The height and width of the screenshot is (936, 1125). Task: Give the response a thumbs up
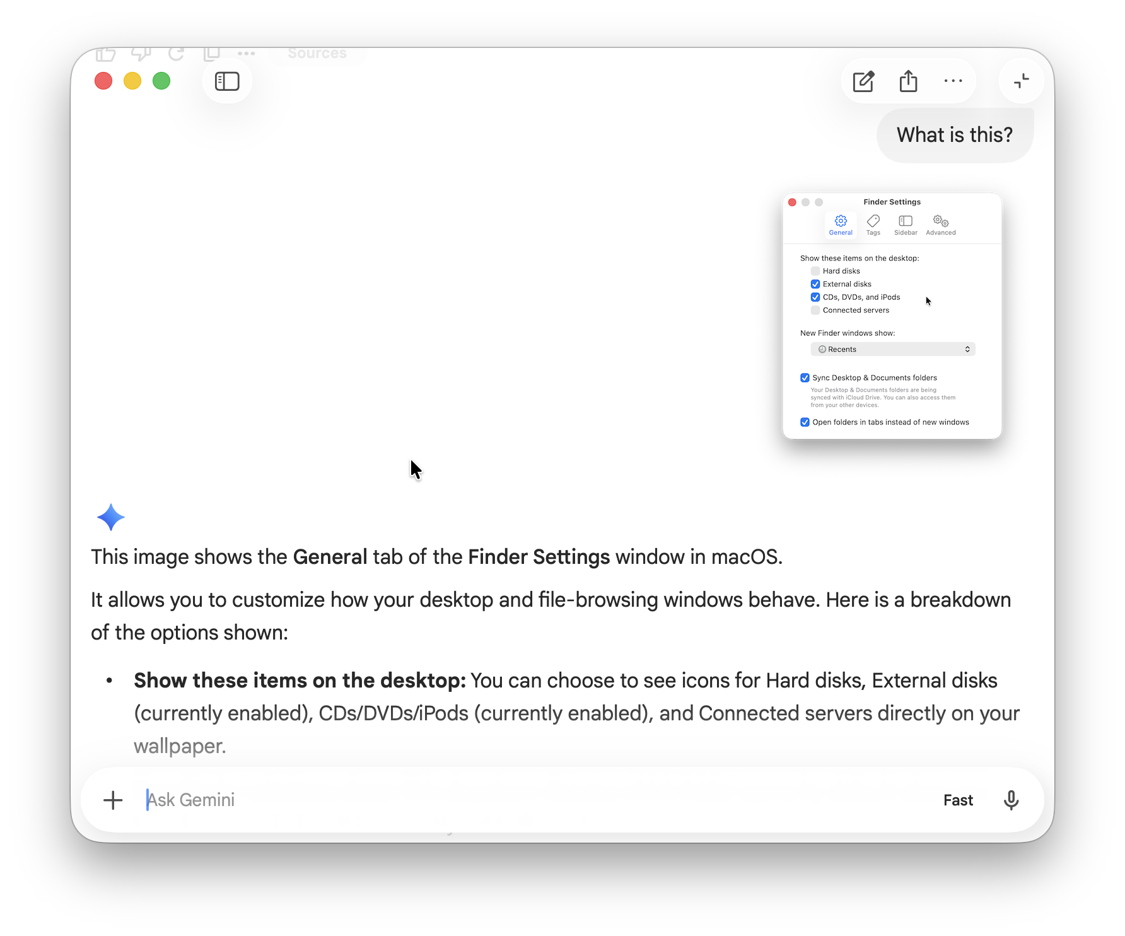point(105,54)
